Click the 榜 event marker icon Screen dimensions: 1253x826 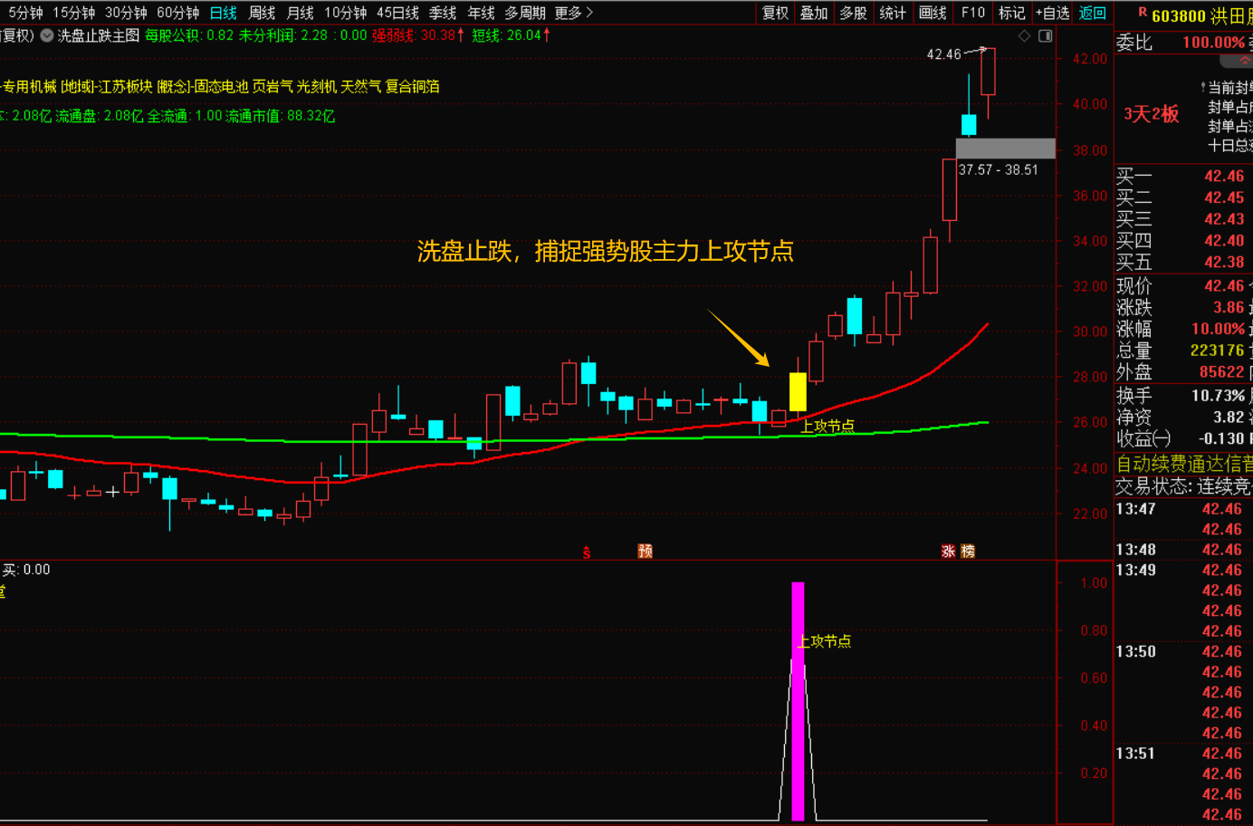(x=968, y=551)
